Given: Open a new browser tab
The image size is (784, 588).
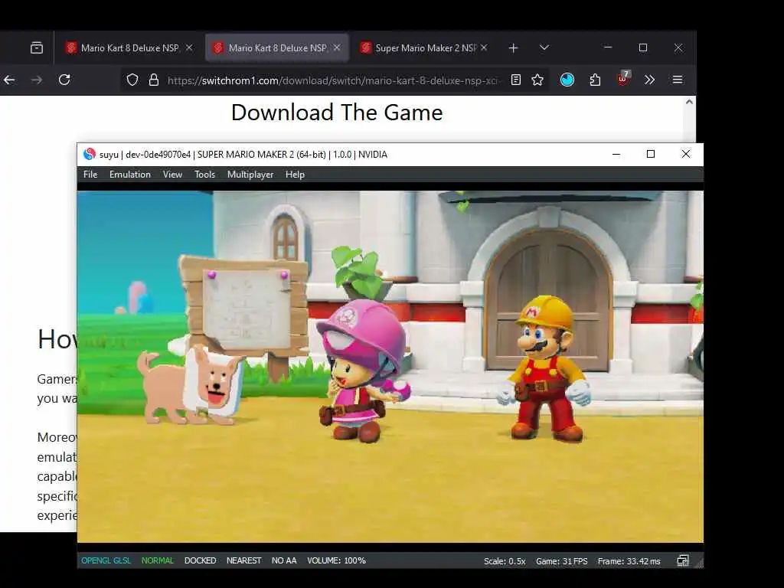Looking at the screenshot, I should (x=513, y=48).
